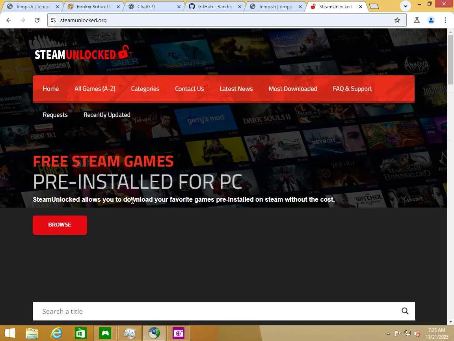Open Action Center flag icon
This screenshot has width=454, height=341.
pyautogui.click(x=398, y=333)
